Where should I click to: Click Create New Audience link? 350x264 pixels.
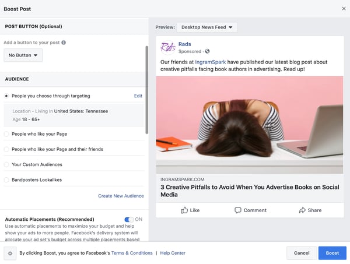tap(121, 196)
